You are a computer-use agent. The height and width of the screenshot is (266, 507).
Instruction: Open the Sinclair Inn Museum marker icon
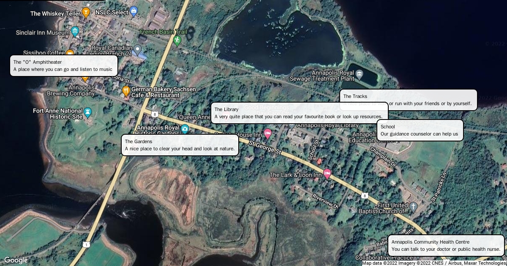click(75, 31)
